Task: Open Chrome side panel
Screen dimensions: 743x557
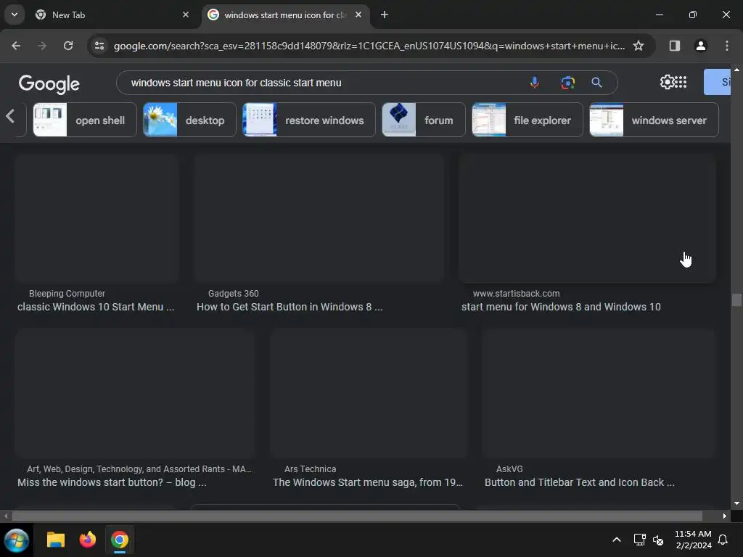Action: point(674,46)
